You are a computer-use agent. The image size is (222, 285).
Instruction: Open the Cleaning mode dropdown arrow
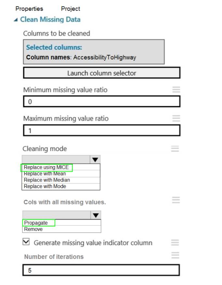[x=95, y=160]
